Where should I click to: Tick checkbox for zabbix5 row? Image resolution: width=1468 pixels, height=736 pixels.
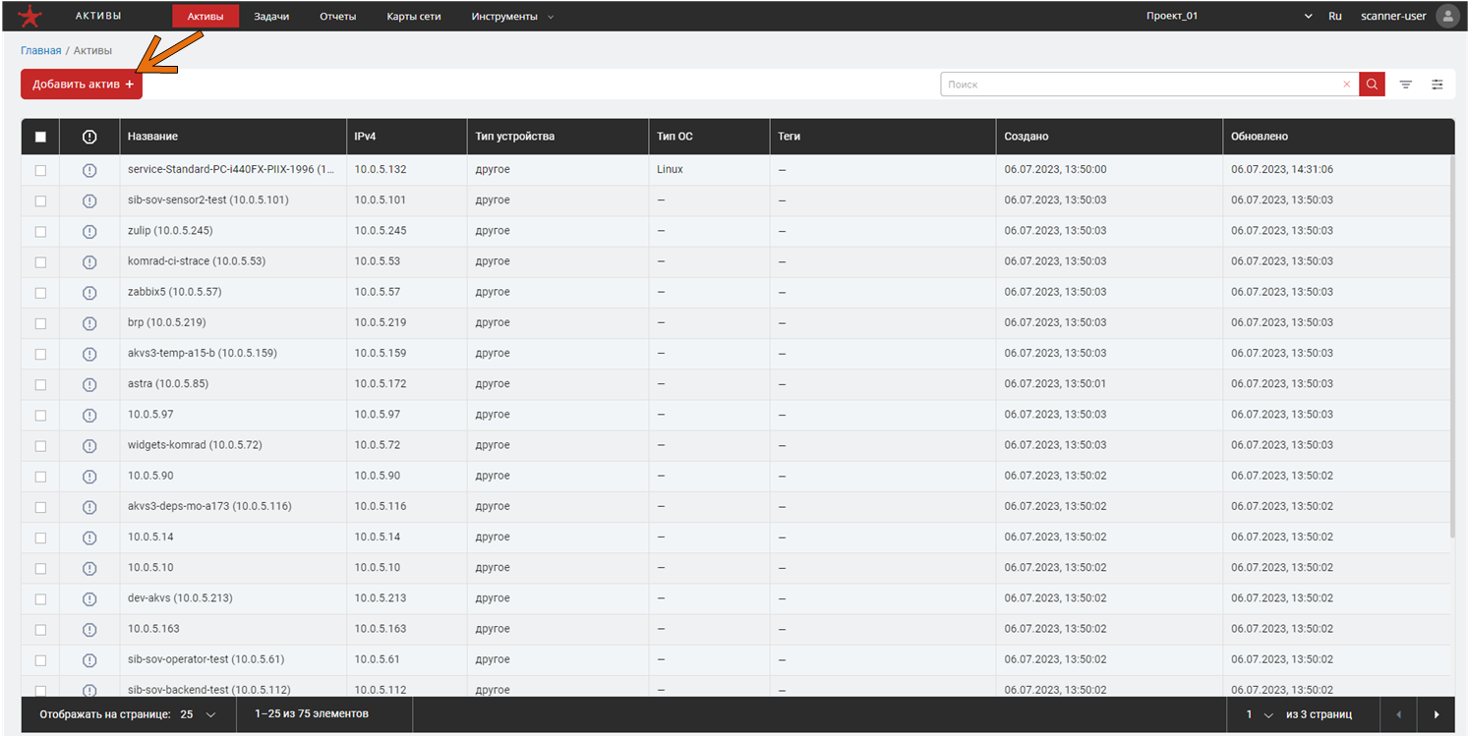coord(40,292)
